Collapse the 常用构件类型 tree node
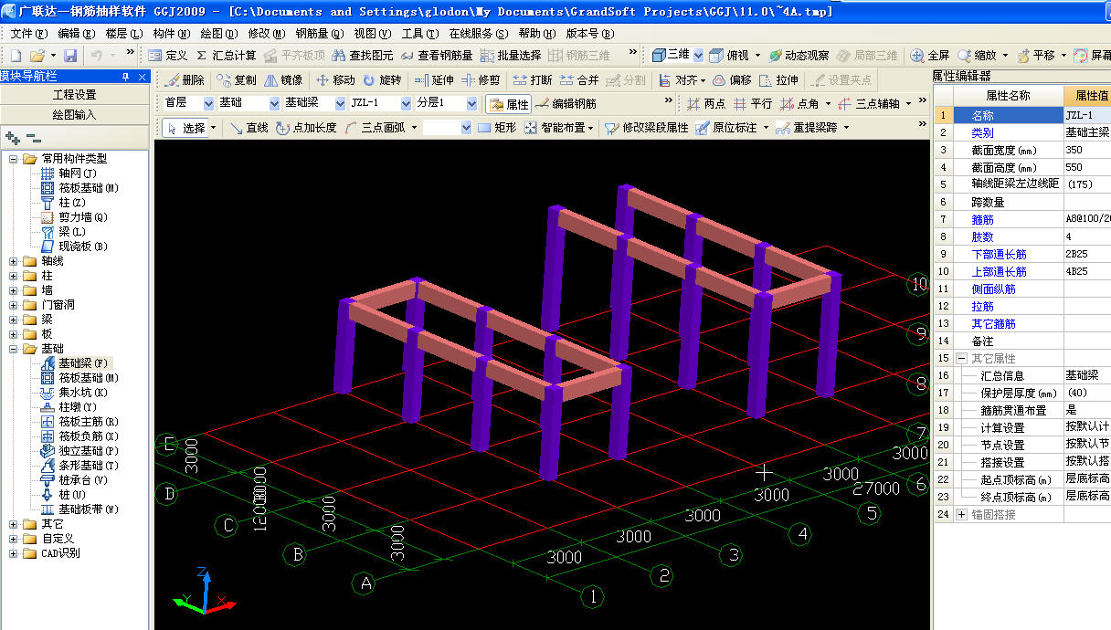This screenshot has width=1111, height=630. click(x=14, y=159)
